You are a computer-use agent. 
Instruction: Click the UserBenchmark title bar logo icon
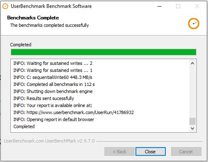click(x=5, y=6)
